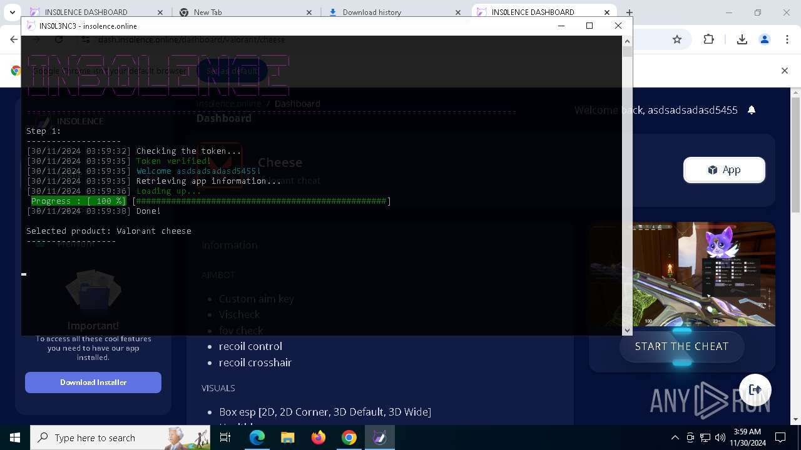This screenshot has height=450, width=801.
Task: Click the notification bell icon in dashboard
Action: click(752, 110)
